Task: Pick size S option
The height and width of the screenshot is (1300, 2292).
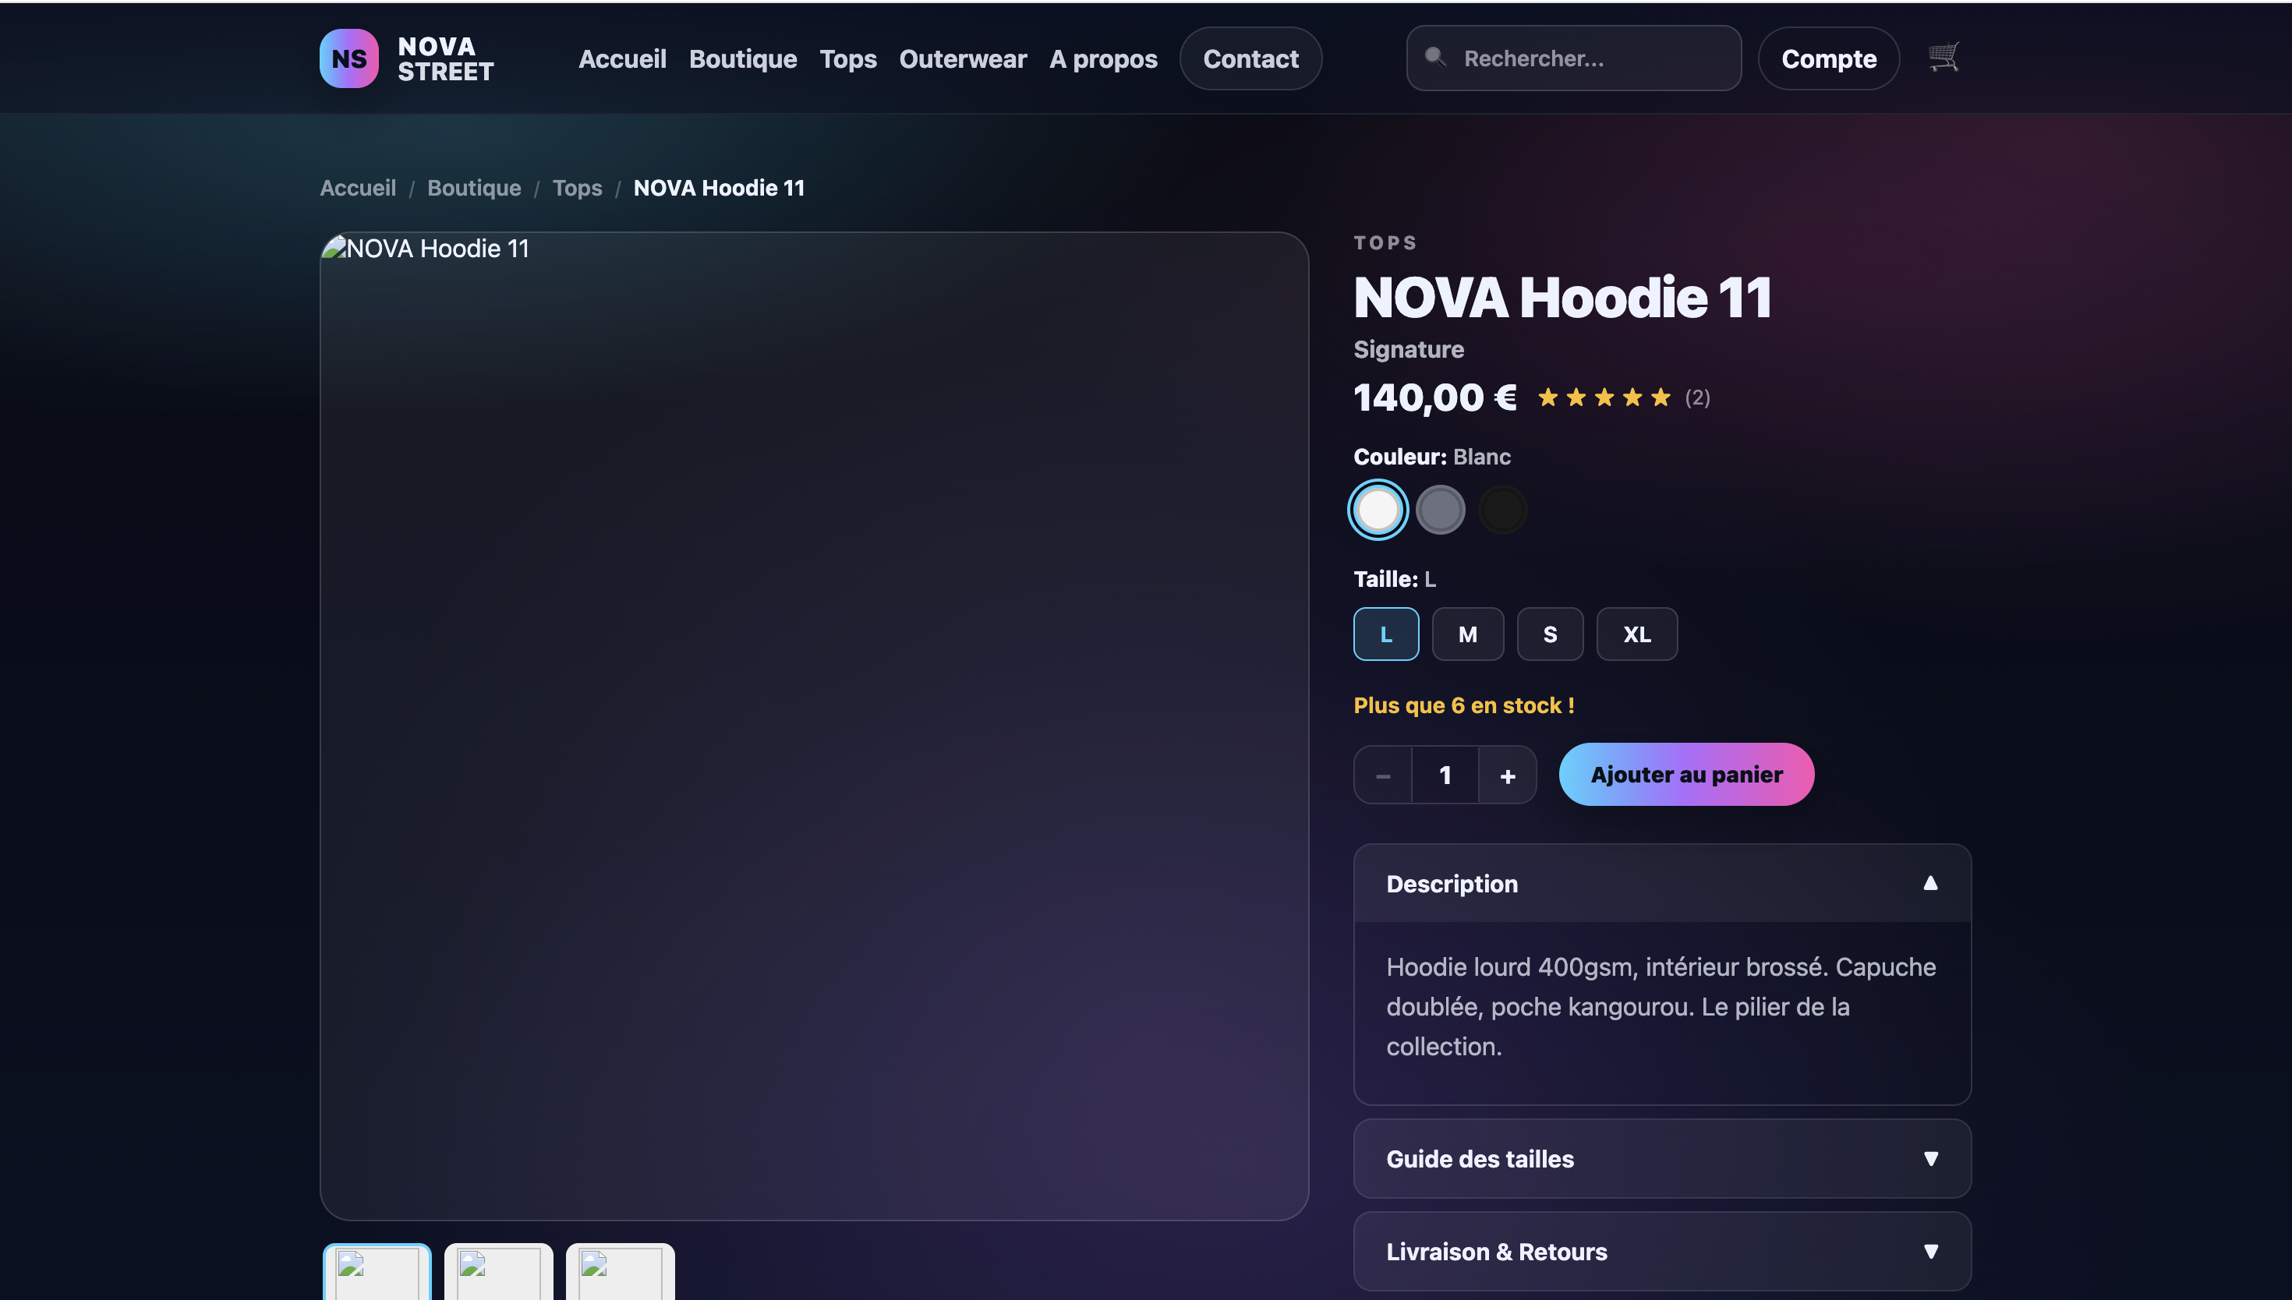Action: pos(1549,634)
